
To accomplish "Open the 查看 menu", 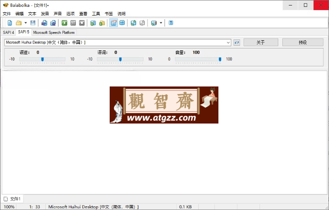I will click(x=83, y=14).
